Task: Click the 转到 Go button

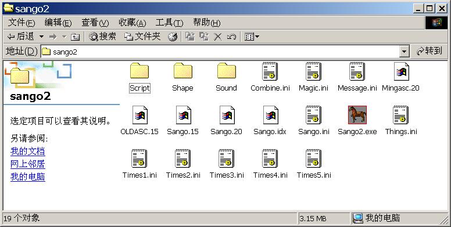Action: coord(429,51)
